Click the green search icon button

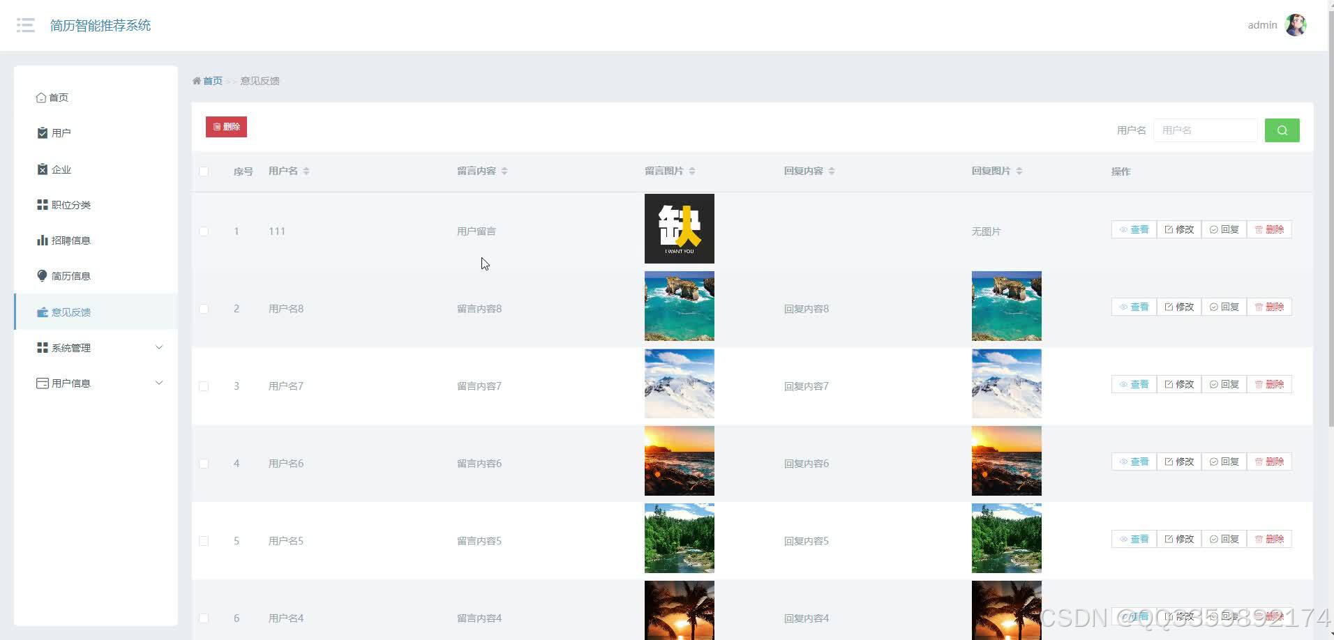point(1282,130)
